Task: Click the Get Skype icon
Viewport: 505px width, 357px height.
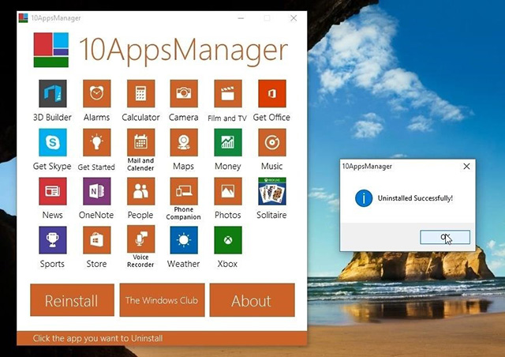Action: pos(53,142)
